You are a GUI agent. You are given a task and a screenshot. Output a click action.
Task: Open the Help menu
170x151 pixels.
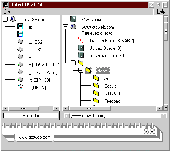click(x=161, y=11)
